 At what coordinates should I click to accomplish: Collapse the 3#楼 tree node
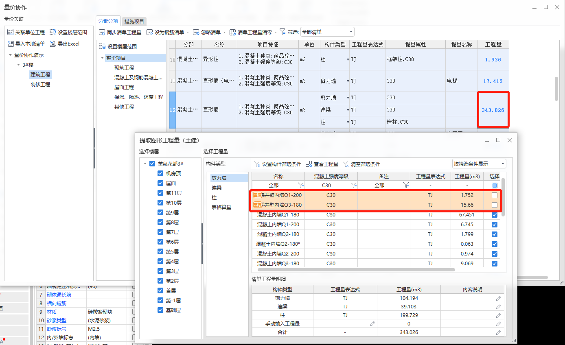(18, 65)
